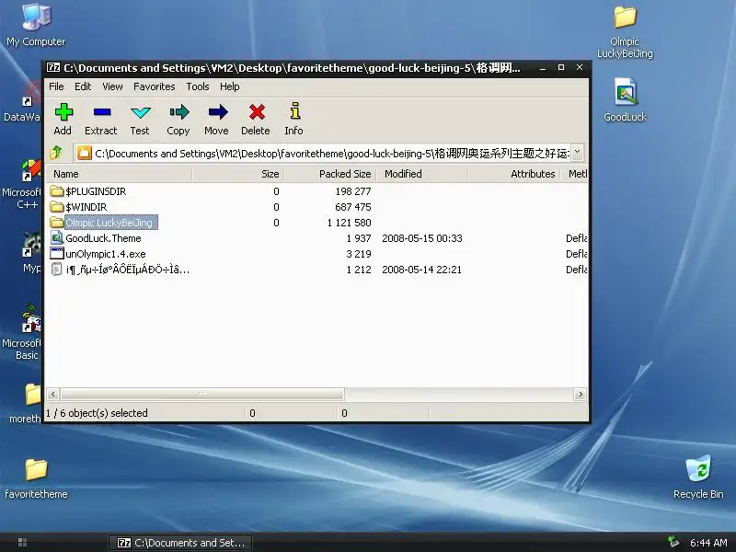This screenshot has height=552, width=736.
Task: Sort by Size column header
Action: pos(238,174)
